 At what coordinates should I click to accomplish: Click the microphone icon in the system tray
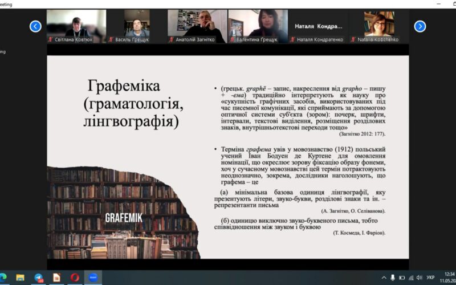pos(393,278)
